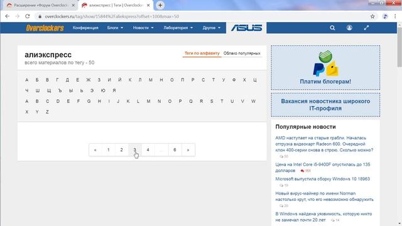
Task: Click Latin letter Q tag link
Action: (x=191, y=101)
